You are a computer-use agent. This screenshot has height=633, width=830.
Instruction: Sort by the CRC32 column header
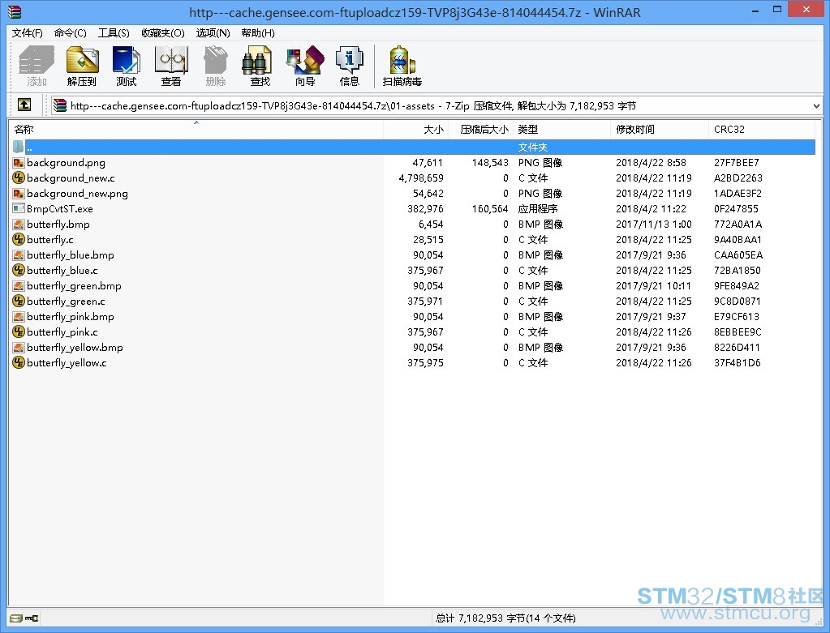(762, 130)
